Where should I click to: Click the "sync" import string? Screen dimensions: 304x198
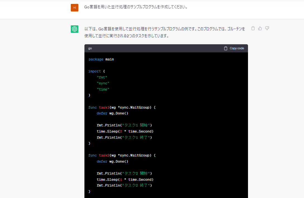click(x=103, y=83)
